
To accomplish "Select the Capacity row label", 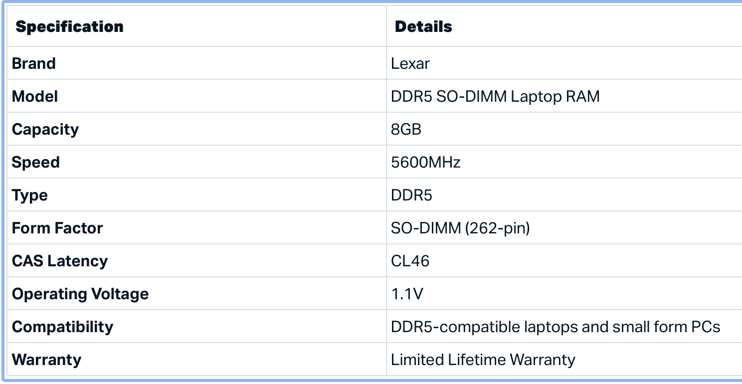I will [x=45, y=129].
